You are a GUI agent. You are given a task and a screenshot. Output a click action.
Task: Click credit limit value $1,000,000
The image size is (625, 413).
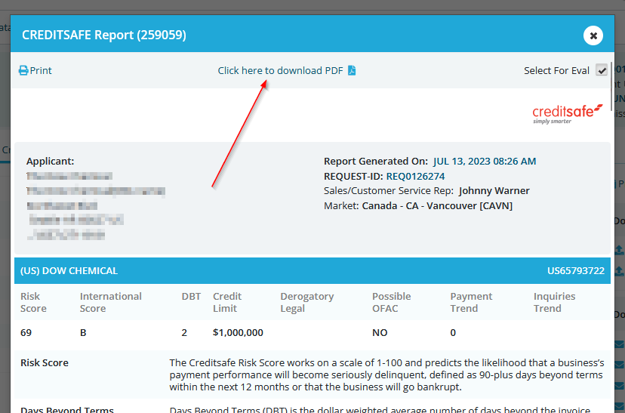coord(238,332)
